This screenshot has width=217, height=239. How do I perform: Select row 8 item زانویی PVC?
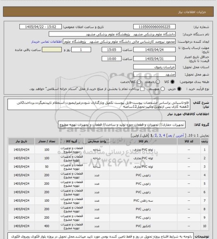(143, 209)
